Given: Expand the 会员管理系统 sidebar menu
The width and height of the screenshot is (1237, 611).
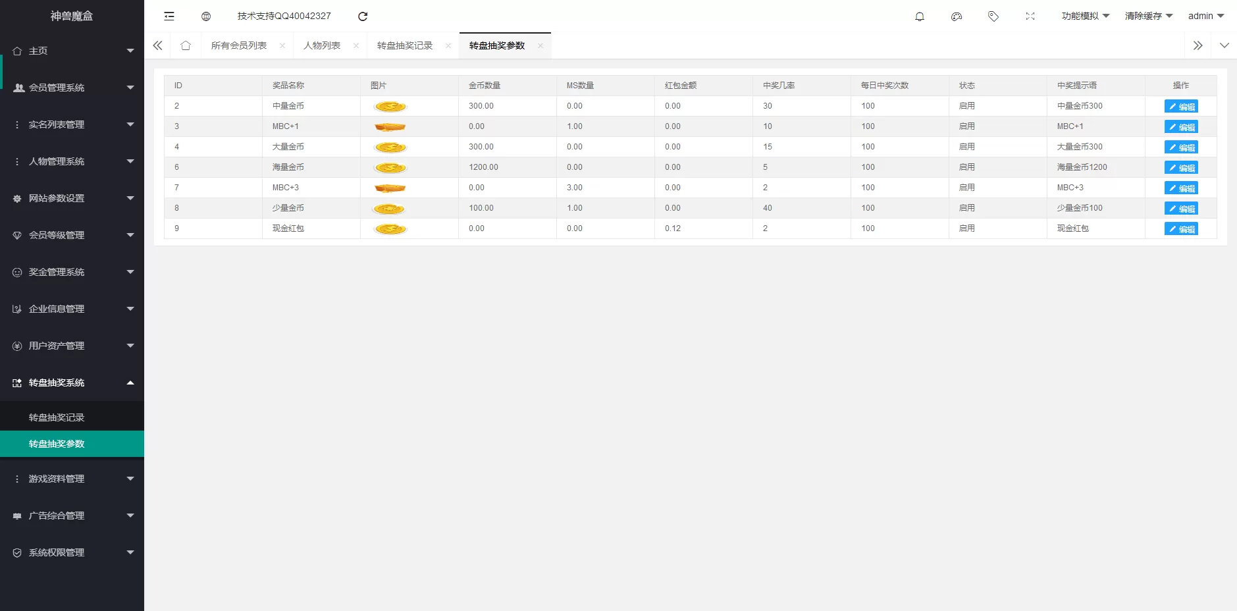Looking at the screenshot, I should point(72,88).
